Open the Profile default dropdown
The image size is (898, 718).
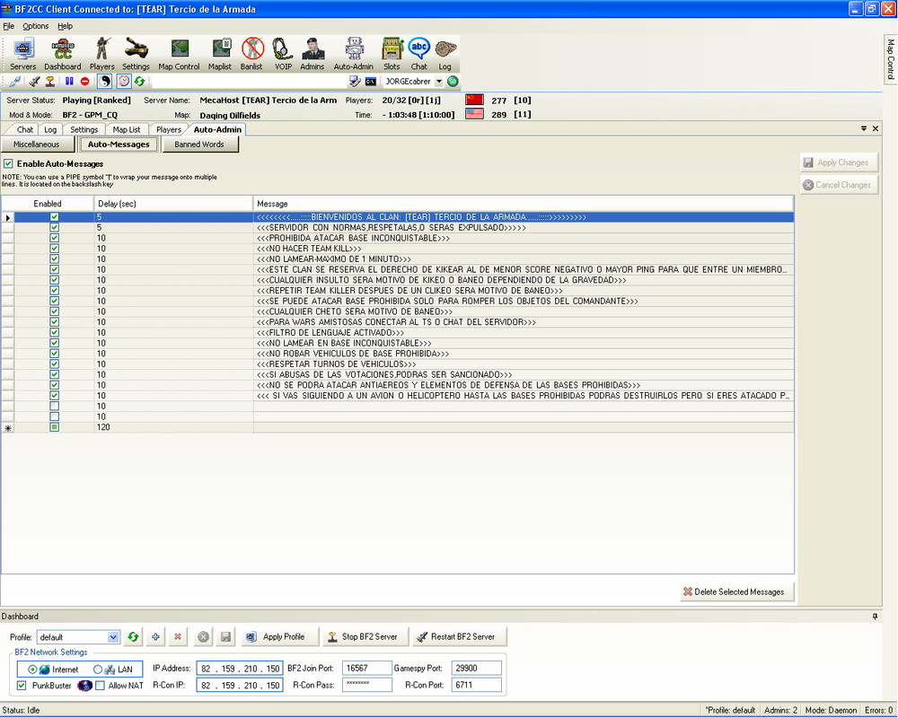pyautogui.click(x=113, y=637)
